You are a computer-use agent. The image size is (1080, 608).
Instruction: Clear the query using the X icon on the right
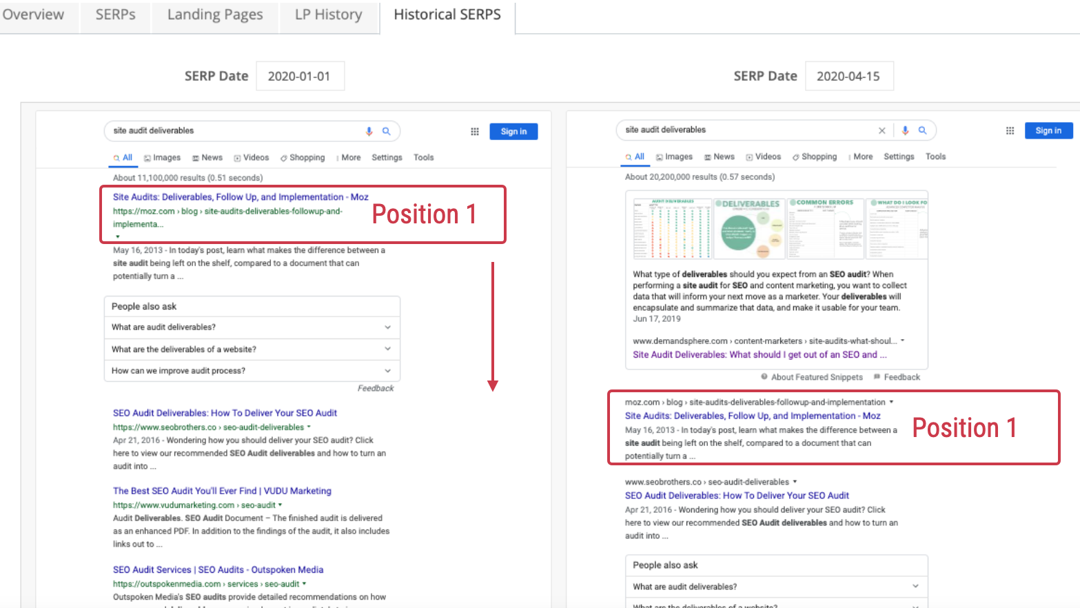click(x=882, y=130)
